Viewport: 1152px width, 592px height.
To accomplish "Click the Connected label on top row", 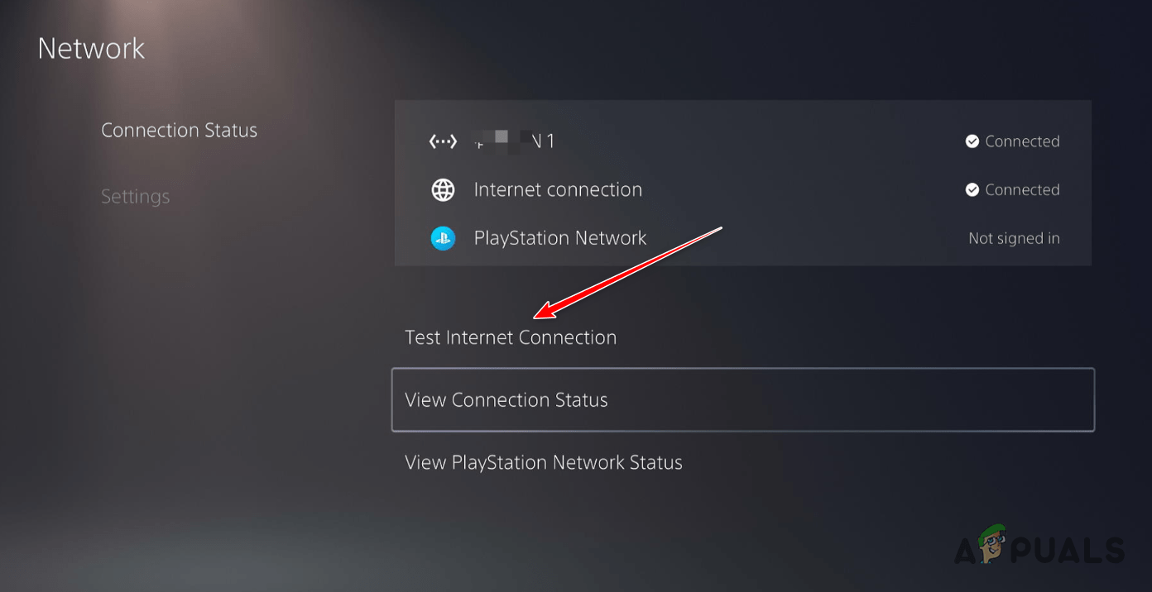I will pyautogui.click(x=1022, y=141).
